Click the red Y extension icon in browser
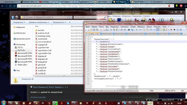This screenshot has width=187, height=105. 181,6
